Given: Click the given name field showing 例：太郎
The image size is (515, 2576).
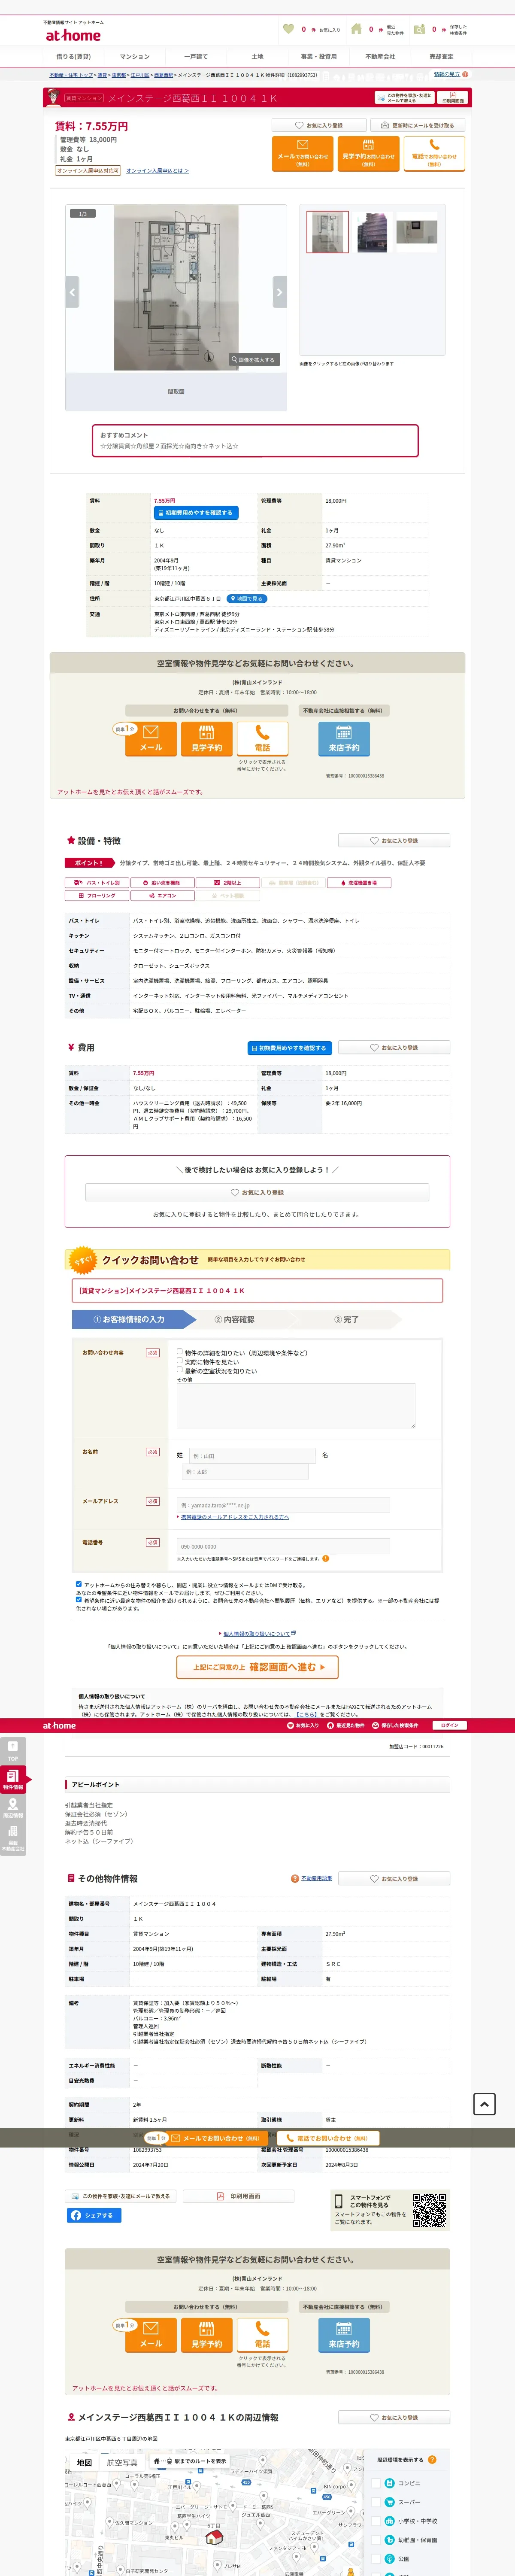Looking at the screenshot, I should pyautogui.click(x=246, y=1472).
